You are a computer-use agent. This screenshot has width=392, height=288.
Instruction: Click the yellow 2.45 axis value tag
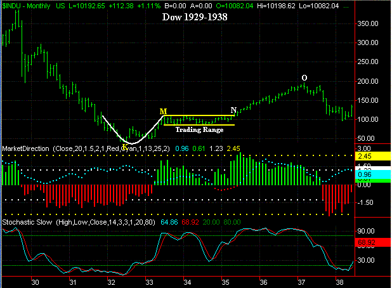pos(373,157)
